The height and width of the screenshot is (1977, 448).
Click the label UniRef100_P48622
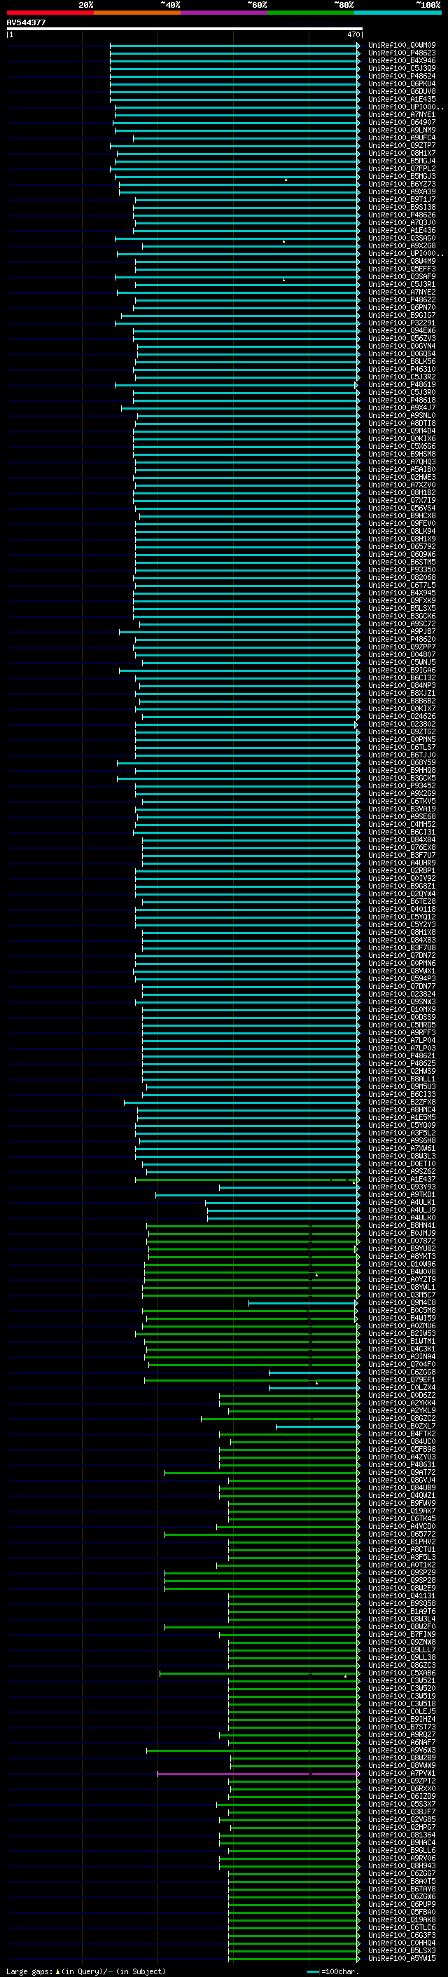[402, 300]
